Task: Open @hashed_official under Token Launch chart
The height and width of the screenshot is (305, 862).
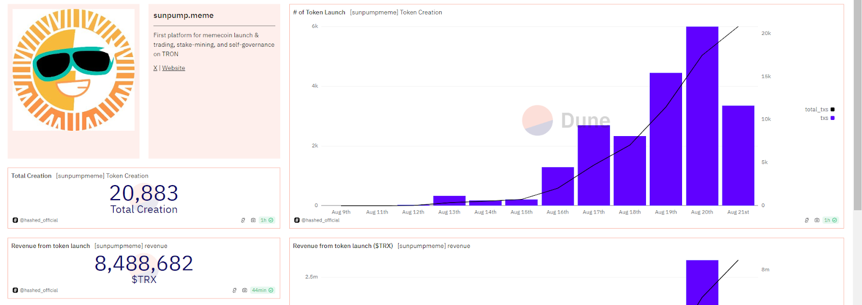Action: pos(321,220)
